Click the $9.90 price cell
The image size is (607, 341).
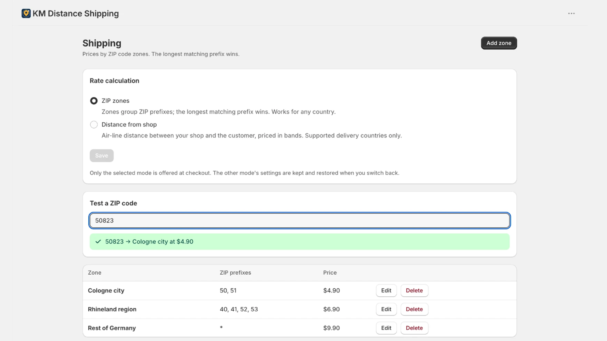pos(332,328)
